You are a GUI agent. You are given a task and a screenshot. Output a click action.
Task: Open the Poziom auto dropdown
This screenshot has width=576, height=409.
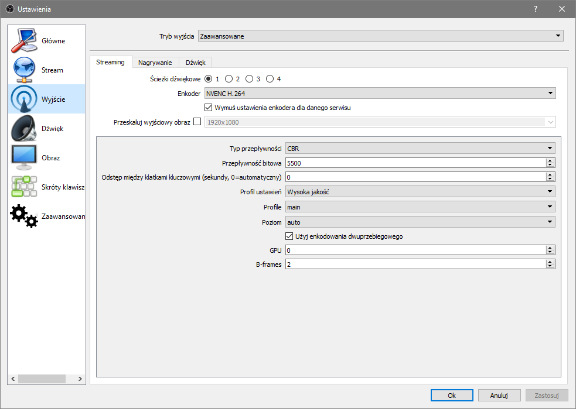(x=420, y=222)
